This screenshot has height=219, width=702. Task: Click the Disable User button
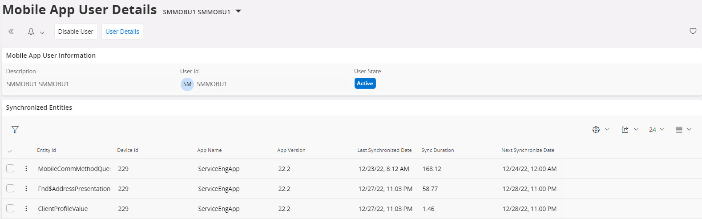pyautogui.click(x=76, y=32)
